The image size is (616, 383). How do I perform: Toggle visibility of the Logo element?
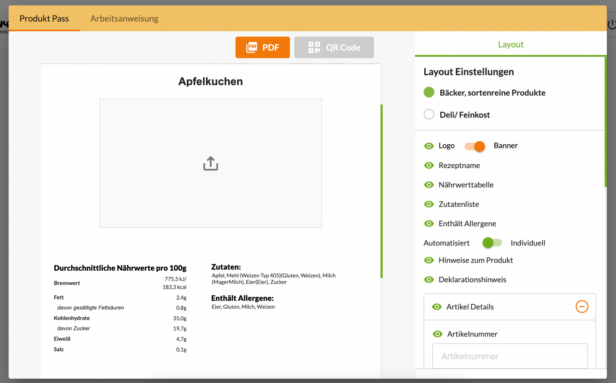(x=429, y=146)
